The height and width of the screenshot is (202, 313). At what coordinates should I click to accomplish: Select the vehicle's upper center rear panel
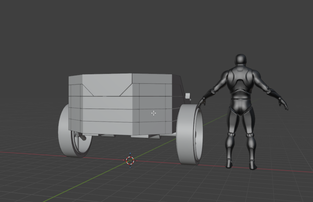pyautogui.click(x=107, y=84)
